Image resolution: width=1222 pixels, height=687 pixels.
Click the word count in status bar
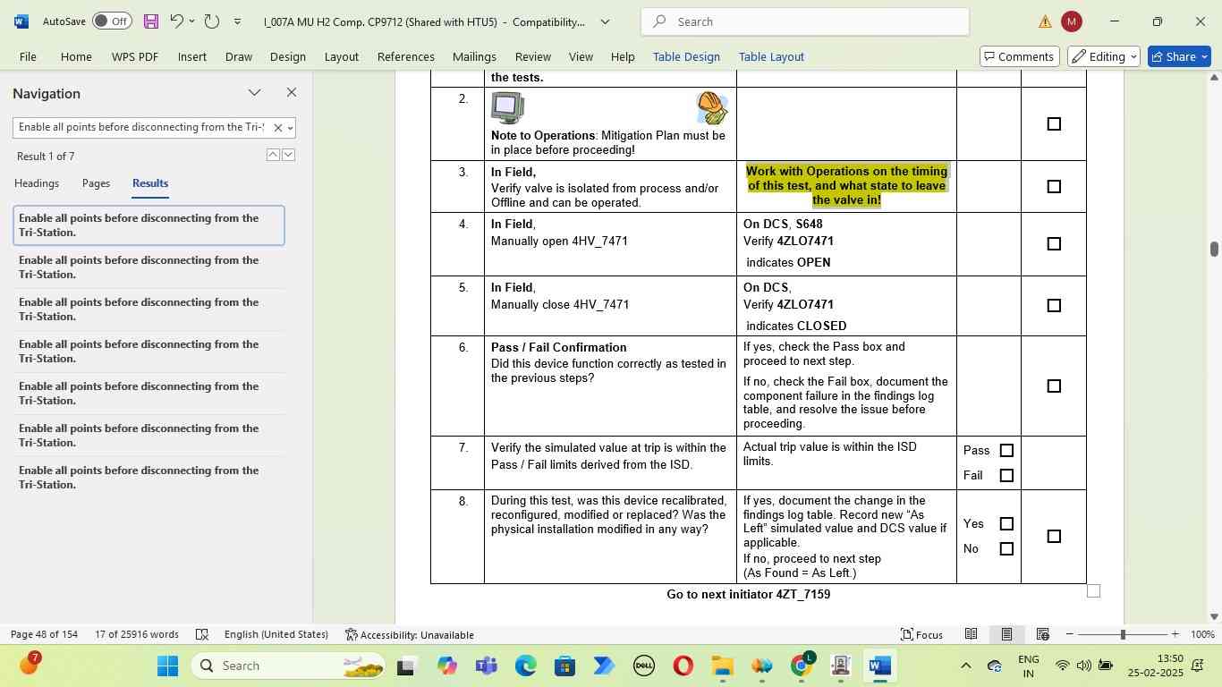coord(137,635)
